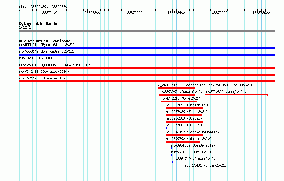Open the nsv5986288 (Wu2021) label

[184, 118]
